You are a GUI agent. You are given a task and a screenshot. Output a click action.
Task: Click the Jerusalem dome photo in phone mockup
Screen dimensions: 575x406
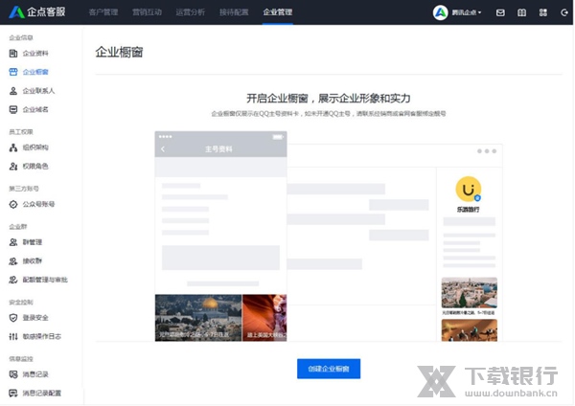198,318
